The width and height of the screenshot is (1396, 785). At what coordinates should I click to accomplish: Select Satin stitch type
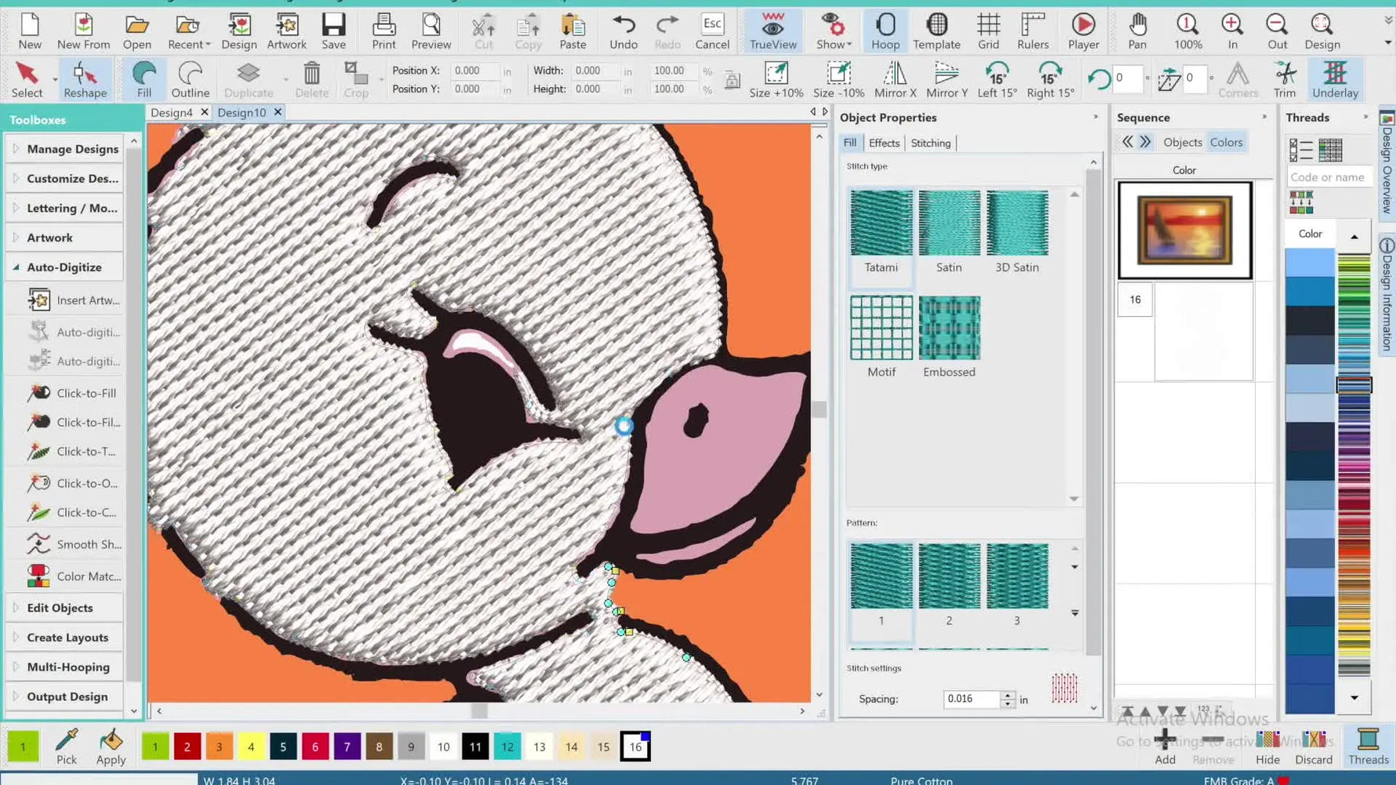949,231
